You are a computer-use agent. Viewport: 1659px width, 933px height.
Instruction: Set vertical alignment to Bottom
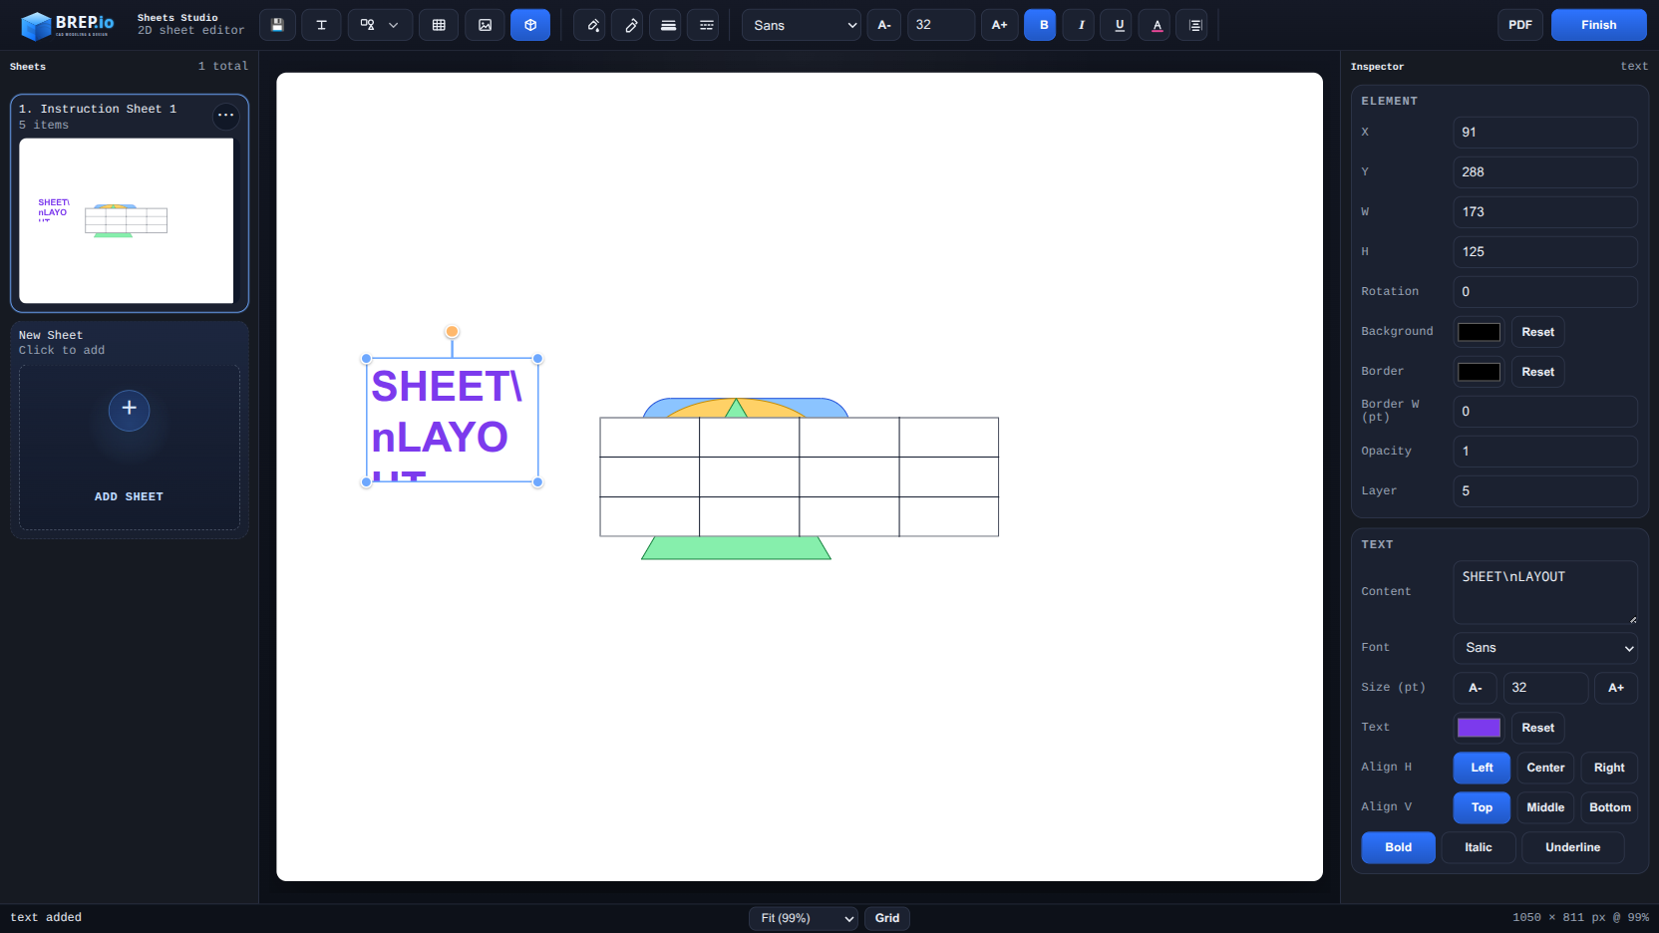(x=1609, y=807)
